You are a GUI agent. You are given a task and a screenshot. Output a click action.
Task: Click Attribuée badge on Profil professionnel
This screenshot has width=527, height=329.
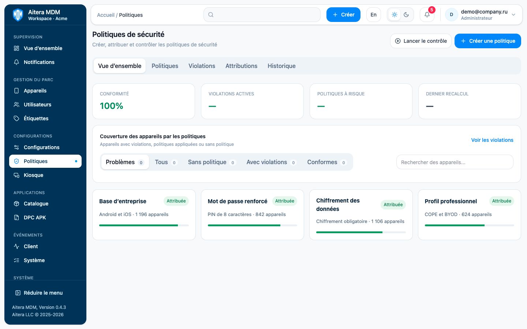coord(501,201)
